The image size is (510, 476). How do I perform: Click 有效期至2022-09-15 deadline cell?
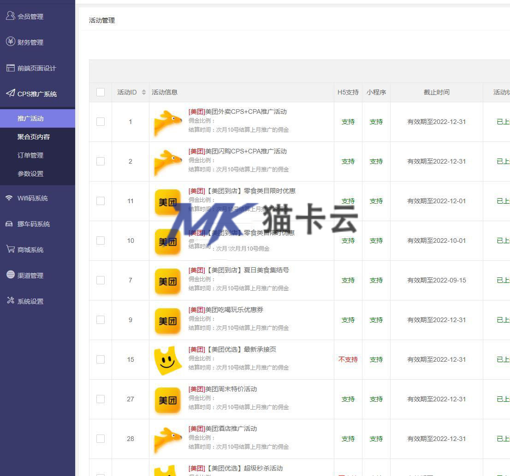[437, 281]
